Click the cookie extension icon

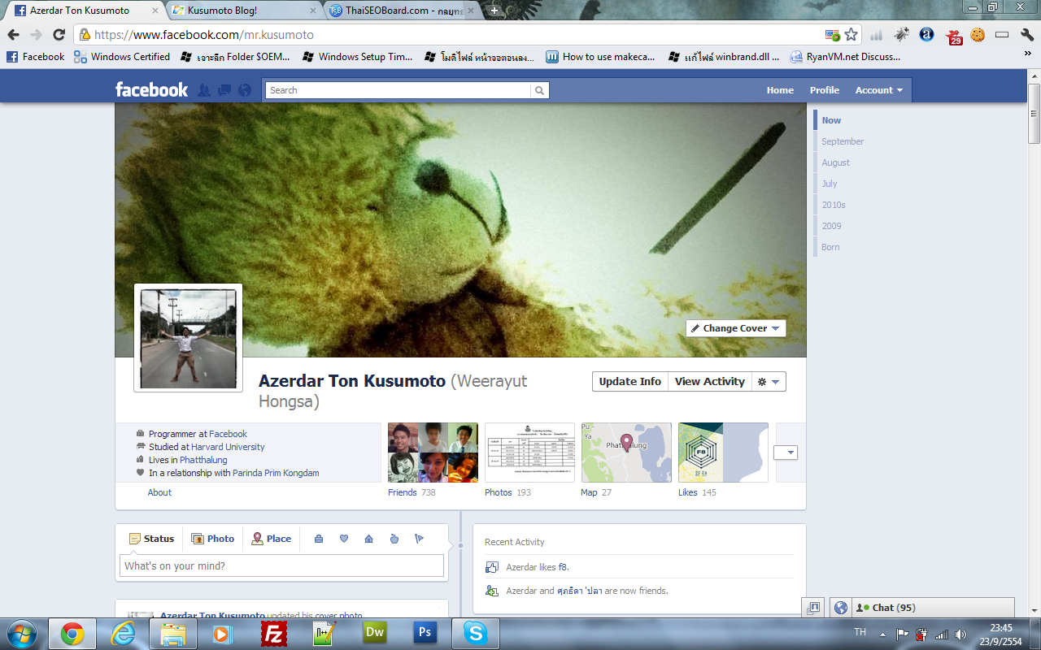pyautogui.click(x=978, y=35)
